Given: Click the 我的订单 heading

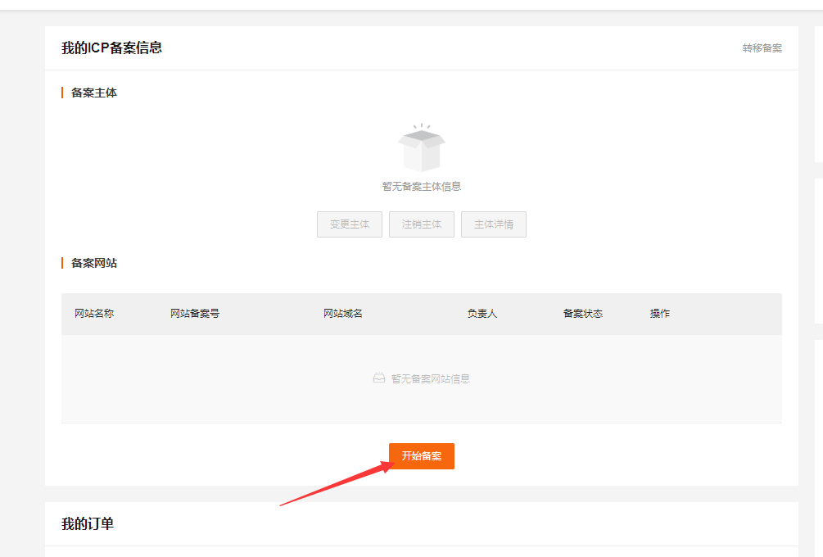Looking at the screenshot, I should 88,524.
